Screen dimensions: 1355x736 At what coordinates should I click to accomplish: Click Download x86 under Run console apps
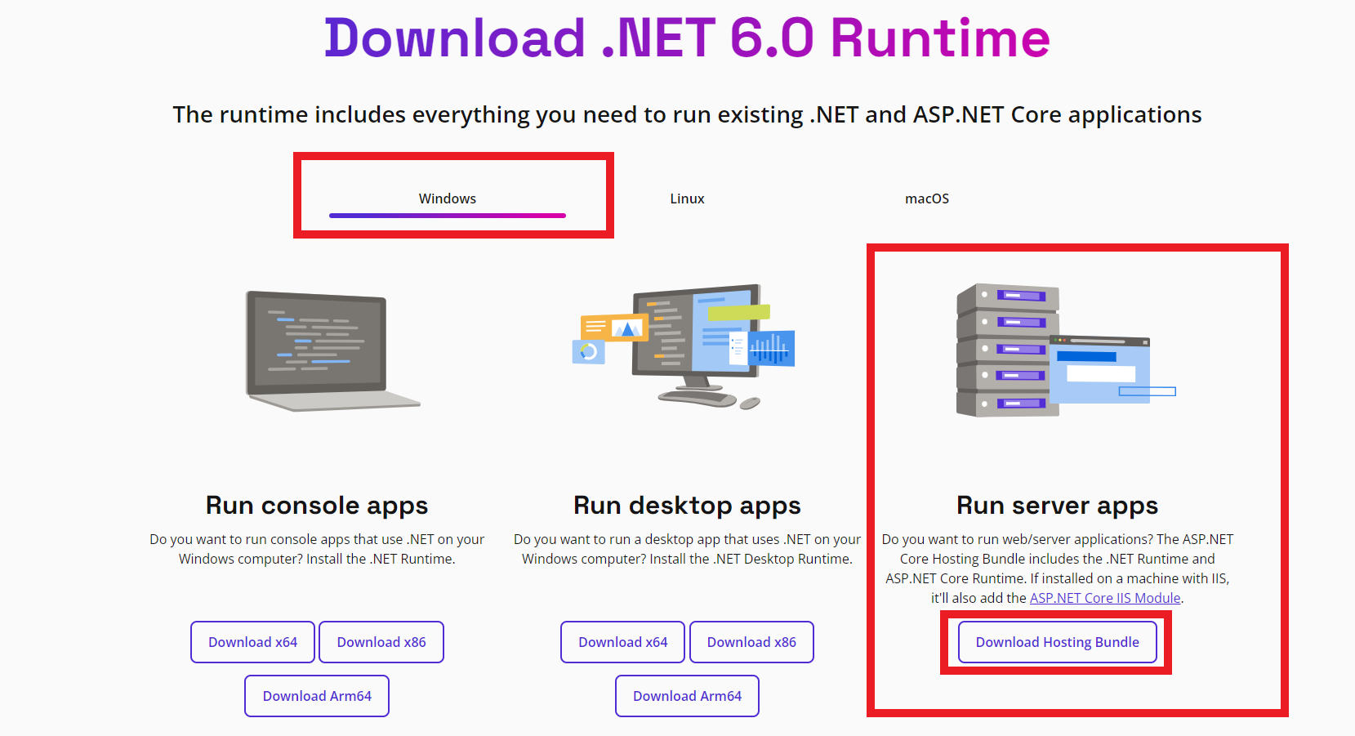point(381,642)
